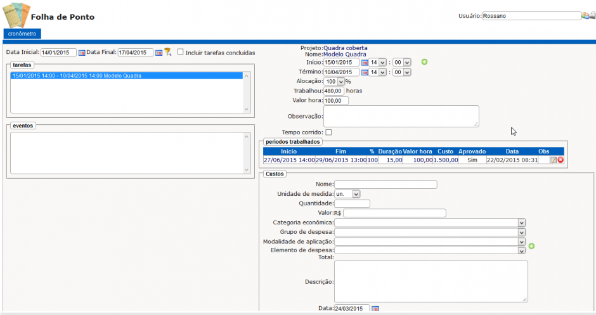
Task: Click green add icon beside Início time
Action: 424,62
